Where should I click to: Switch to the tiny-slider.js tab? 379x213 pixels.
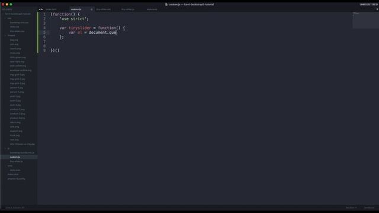128,9
